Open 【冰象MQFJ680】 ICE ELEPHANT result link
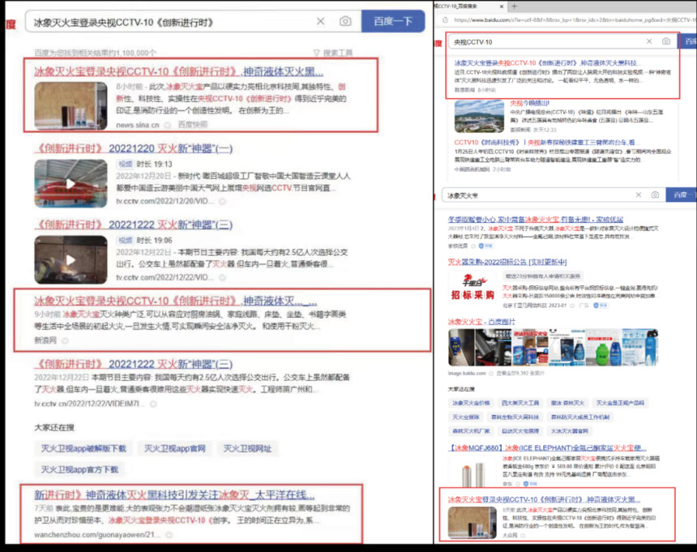Viewport: 697px width, 552px height. click(x=547, y=448)
